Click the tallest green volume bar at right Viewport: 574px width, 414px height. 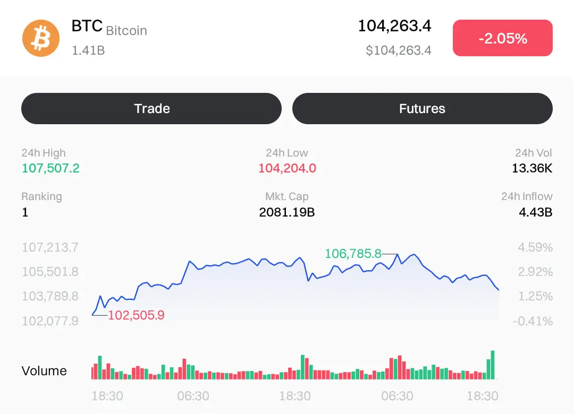[493, 365]
